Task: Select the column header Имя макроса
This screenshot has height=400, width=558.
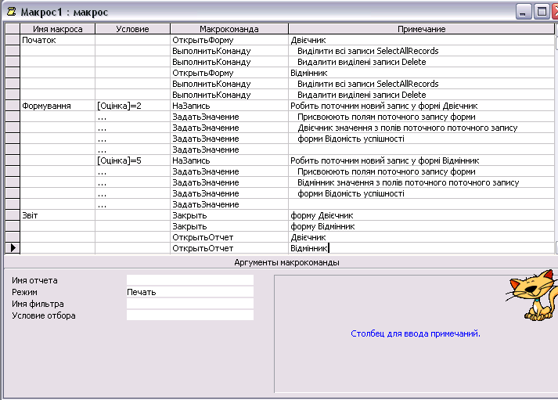Action: pyautogui.click(x=58, y=29)
